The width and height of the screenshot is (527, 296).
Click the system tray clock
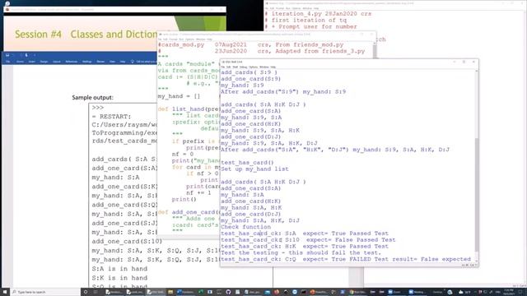pyautogui.click(x=509, y=292)
